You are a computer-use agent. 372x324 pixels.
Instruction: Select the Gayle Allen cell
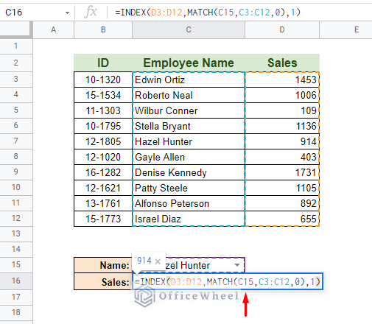point(189,157)
